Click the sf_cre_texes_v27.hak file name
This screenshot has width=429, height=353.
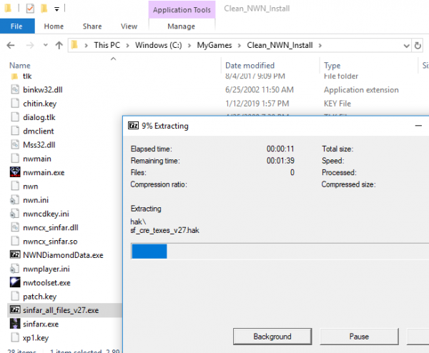(164, 230)
